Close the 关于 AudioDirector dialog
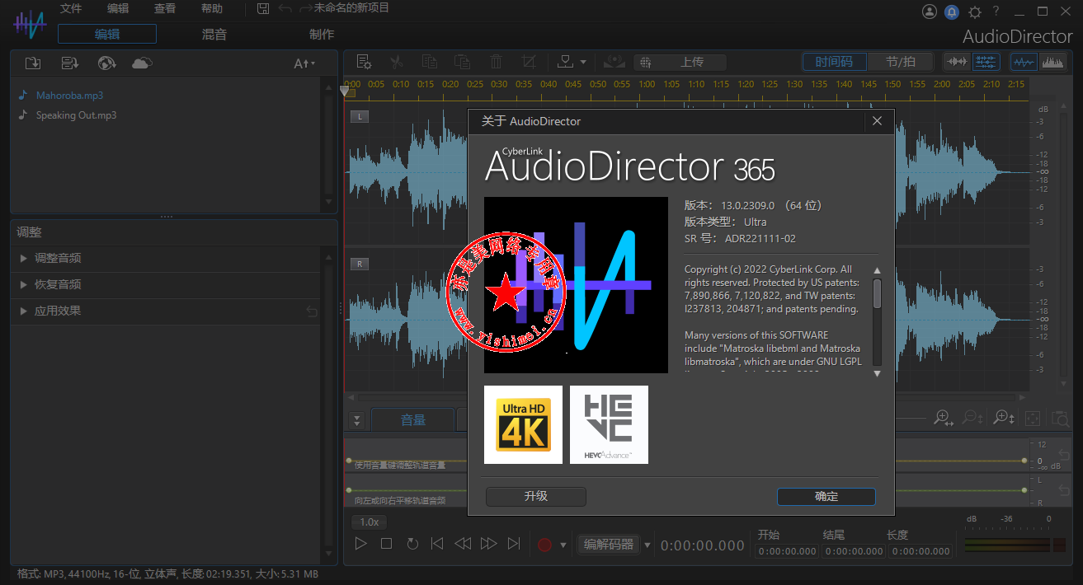The width and height of the screenshot is (1083, 585). [877, 121]
